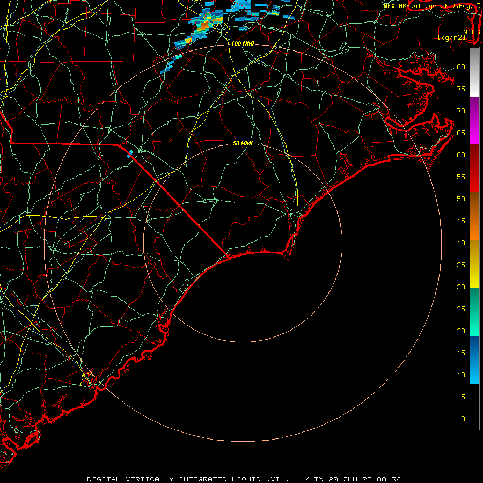Click the orange storm core in the northern echo cluster
Image resolution: width=483 pixels, height=483 pixels.
[x=203, y=26]
